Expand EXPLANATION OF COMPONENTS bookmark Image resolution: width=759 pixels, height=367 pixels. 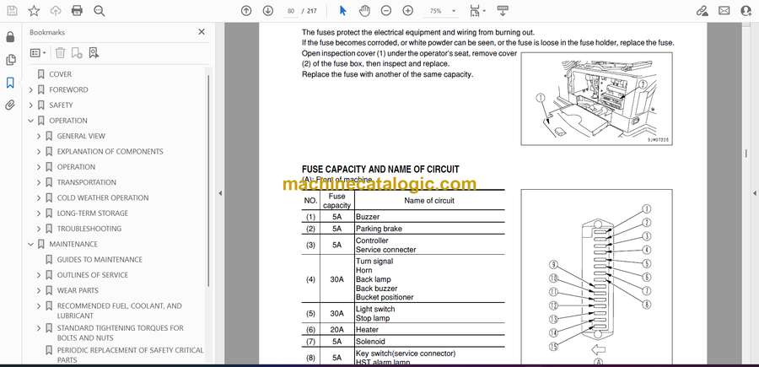[x=39, y=152]
